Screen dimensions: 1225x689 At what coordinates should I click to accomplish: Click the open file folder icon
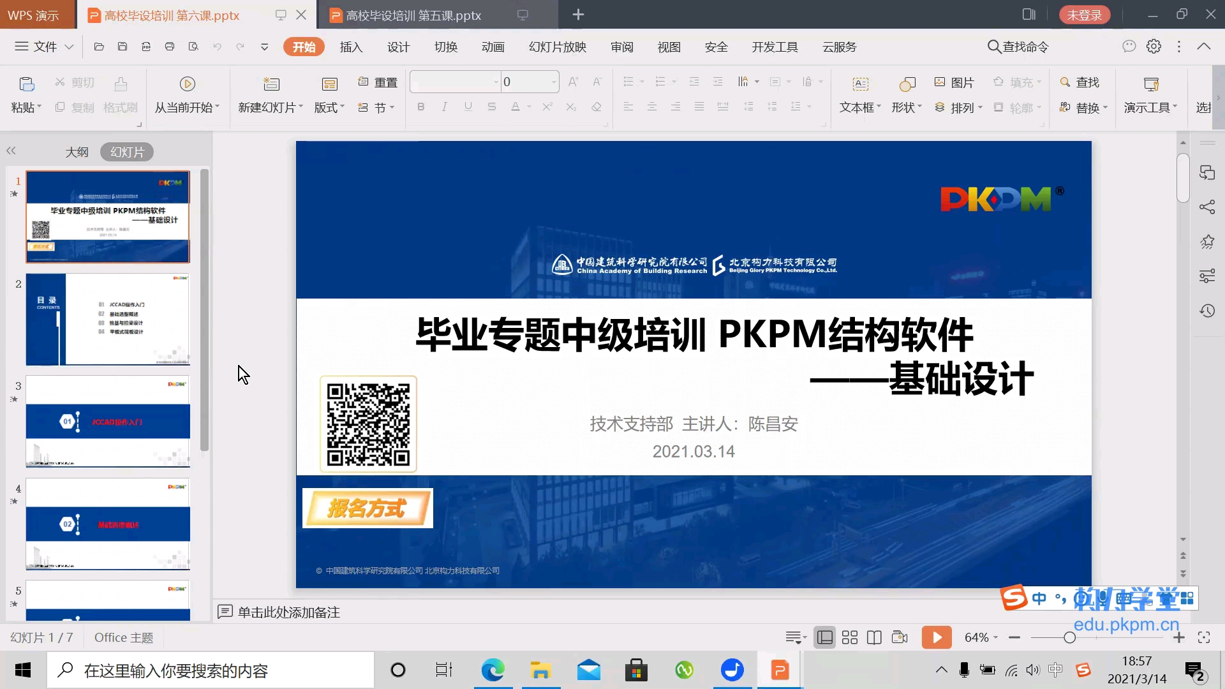pos(98,47)
